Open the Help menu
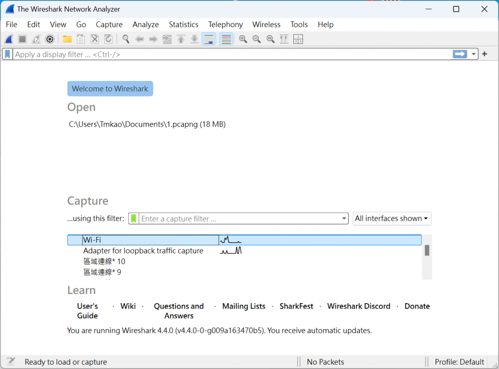 pos(326,24)
